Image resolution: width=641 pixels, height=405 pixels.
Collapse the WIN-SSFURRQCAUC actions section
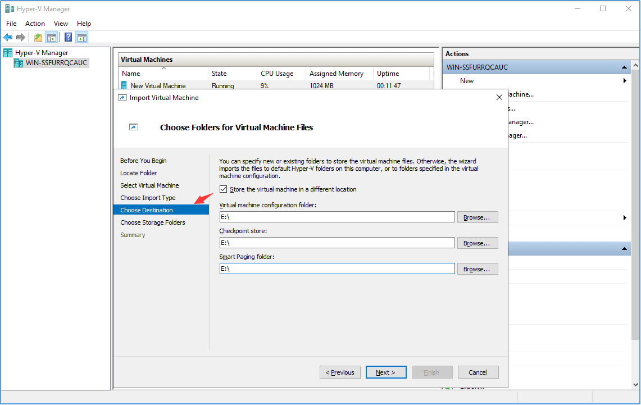pyautogui.click(x=624, y=67)
